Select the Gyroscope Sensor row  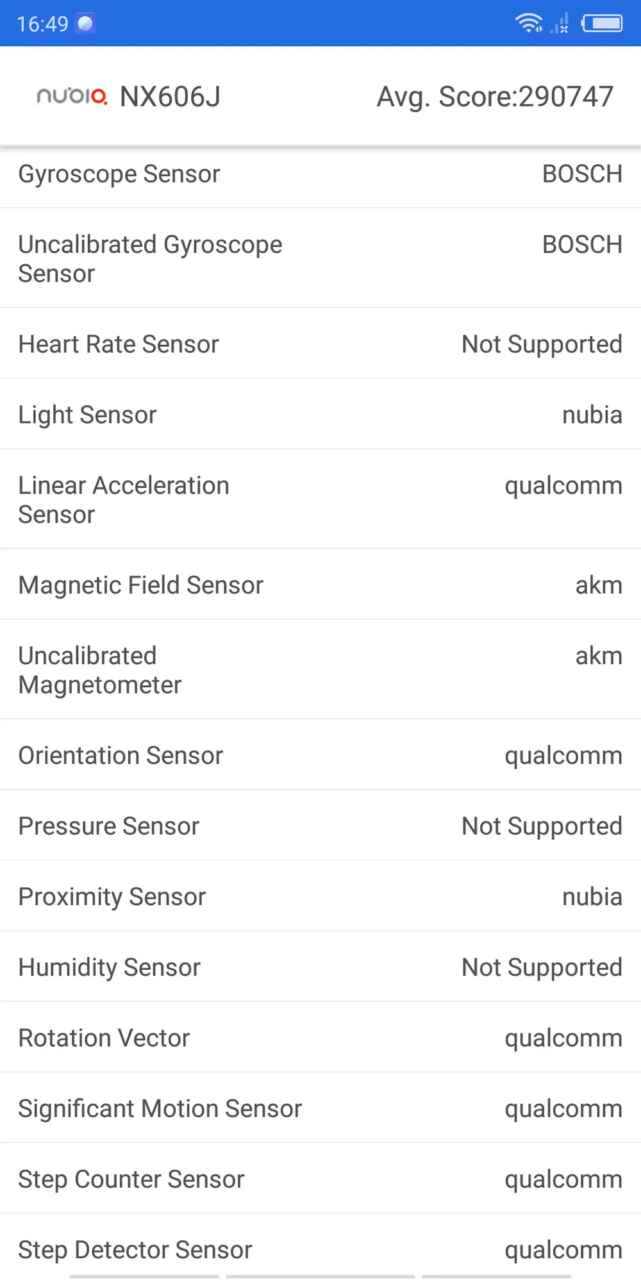click(320, 174)
